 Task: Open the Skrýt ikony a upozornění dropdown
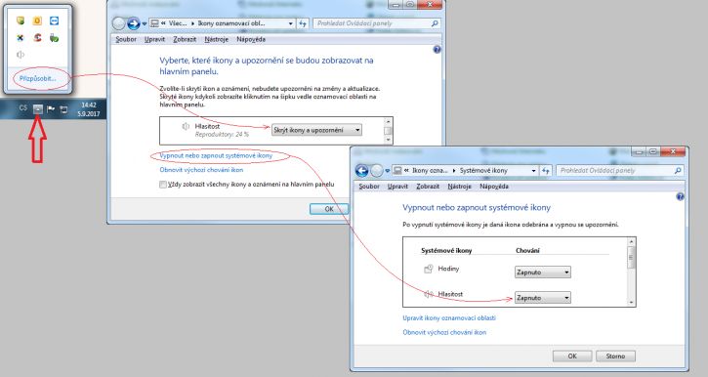click(x=316, y=130)
